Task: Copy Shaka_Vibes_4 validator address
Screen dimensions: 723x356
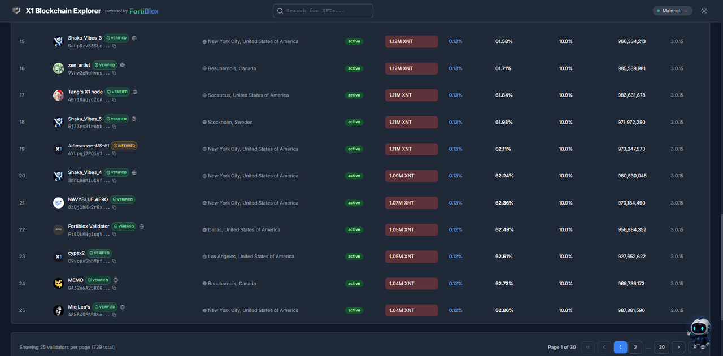Action: (x=114, y=180)
